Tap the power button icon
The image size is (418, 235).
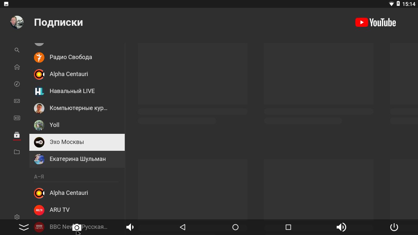click(x=394, y=227)
